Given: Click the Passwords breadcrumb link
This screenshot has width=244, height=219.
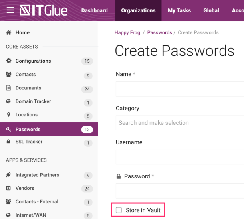Looking at the screenshot, I should [x=159, y=32].
